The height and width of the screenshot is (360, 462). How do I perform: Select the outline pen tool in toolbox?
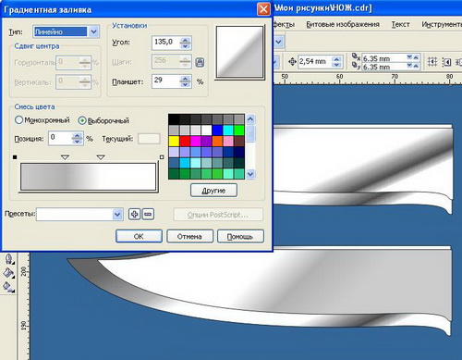point(9,259)
